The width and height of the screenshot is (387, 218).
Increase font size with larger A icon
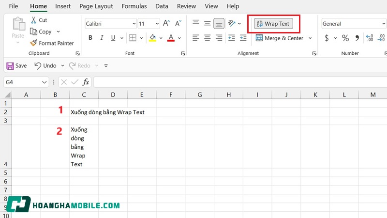pyautogui.click(x=166, y=23)
